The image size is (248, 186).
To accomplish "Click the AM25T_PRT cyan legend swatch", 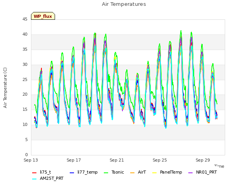I will [34, 179].
